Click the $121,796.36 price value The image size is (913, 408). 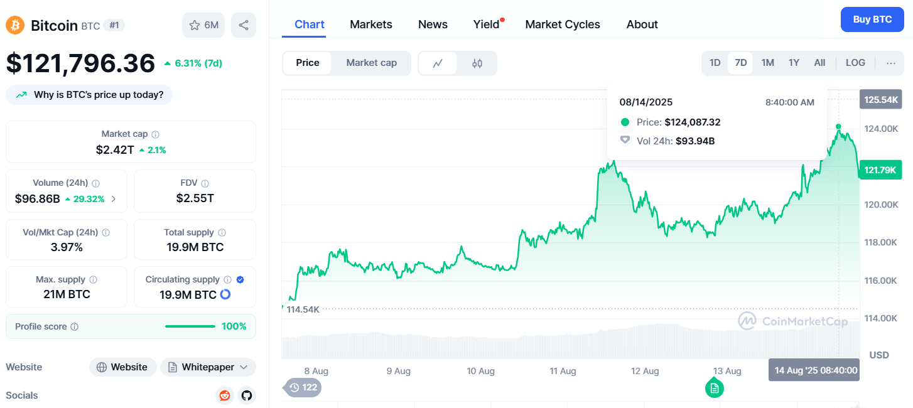[x=80, y=63]
